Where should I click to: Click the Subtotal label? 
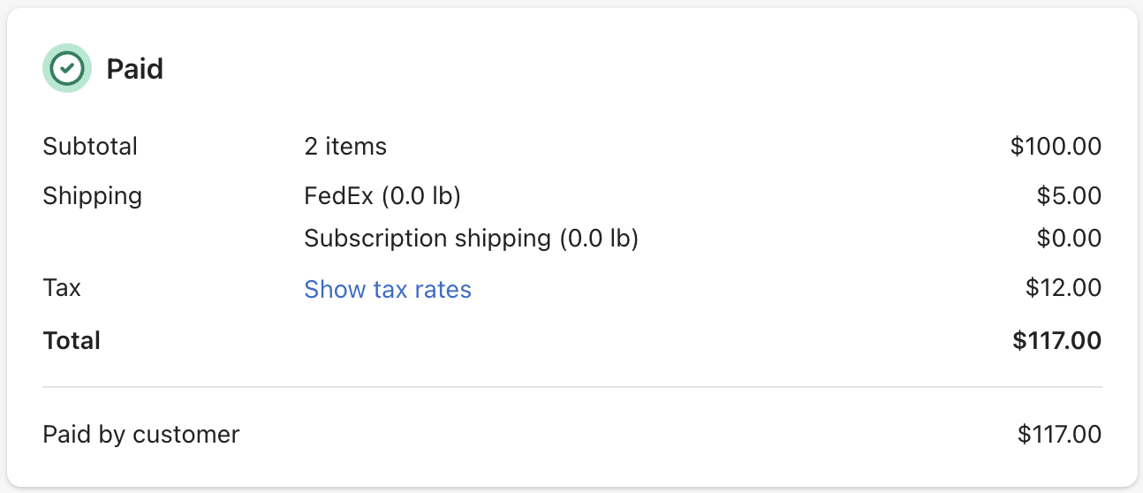click(x=90, y=146)
